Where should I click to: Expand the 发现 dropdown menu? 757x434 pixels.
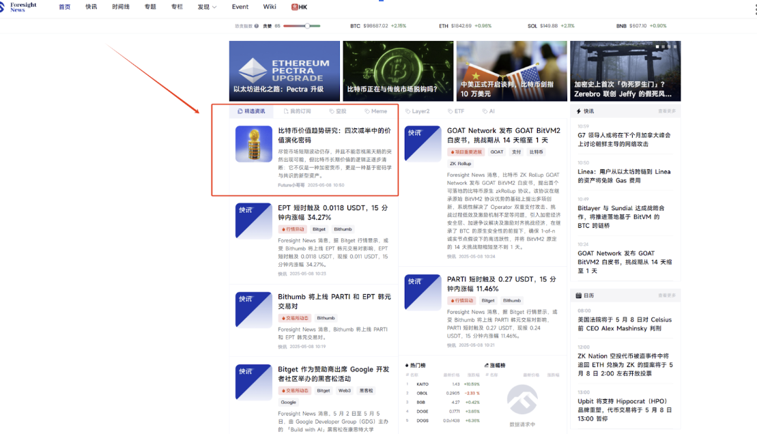207,7
